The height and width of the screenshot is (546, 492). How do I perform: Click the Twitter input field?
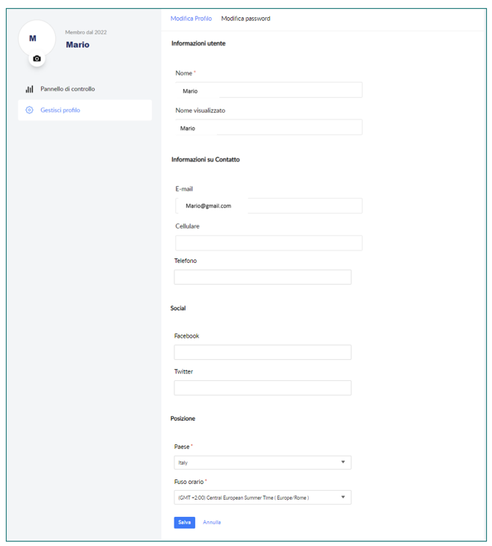pyautogui.click(x=262, y=388)
